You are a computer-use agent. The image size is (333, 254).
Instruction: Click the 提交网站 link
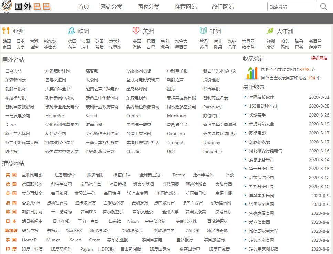point(319,58)
